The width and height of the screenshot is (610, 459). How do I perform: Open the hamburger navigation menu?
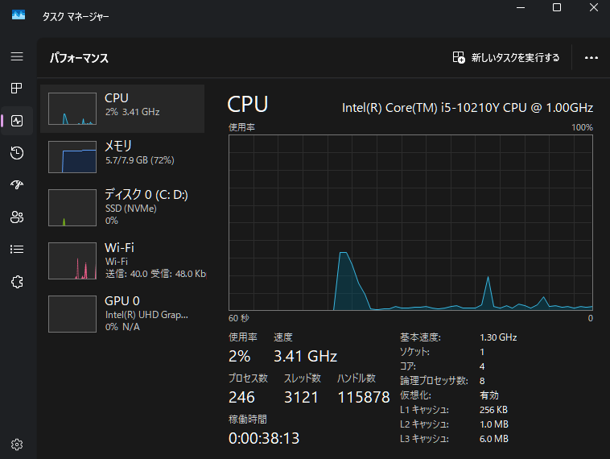point(17,56)
